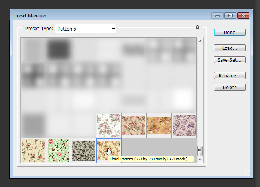Click the Rename... button
This screenshot has height=187, width=260.
(x=230, y=76)
